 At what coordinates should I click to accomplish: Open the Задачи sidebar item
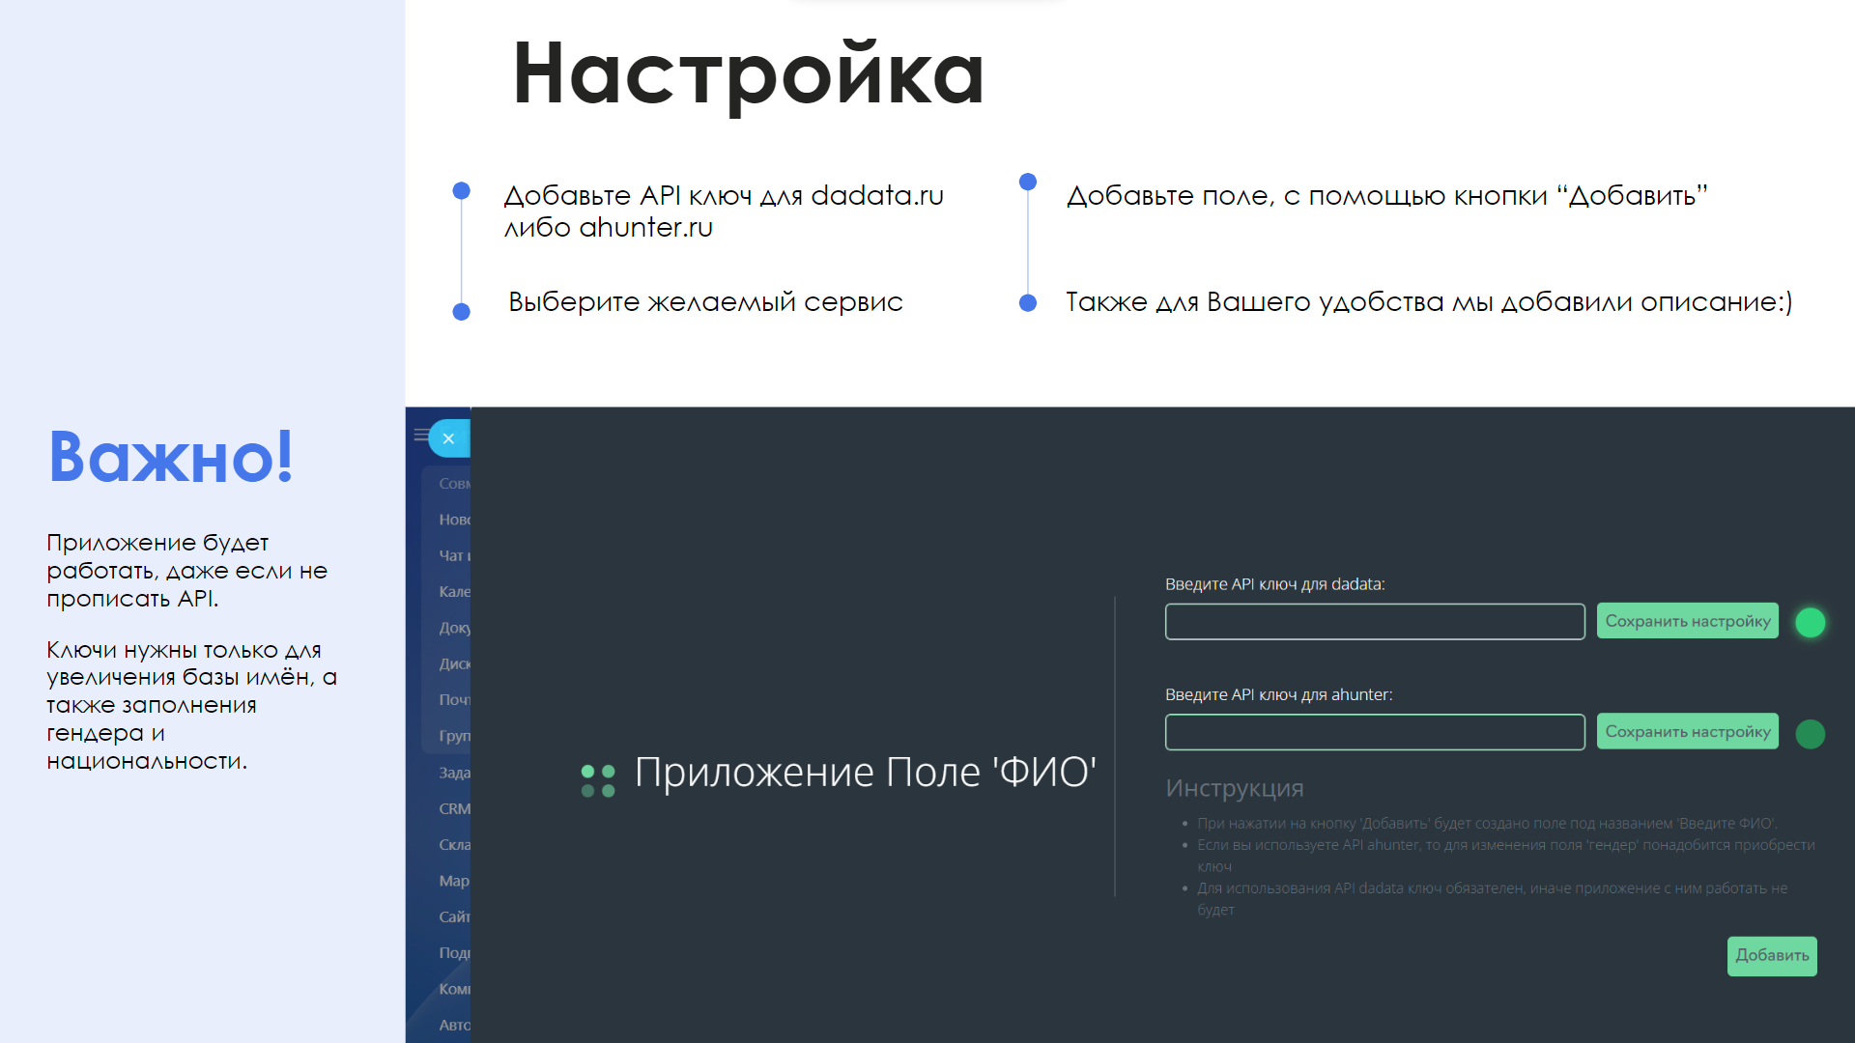(x=454, y=773)
